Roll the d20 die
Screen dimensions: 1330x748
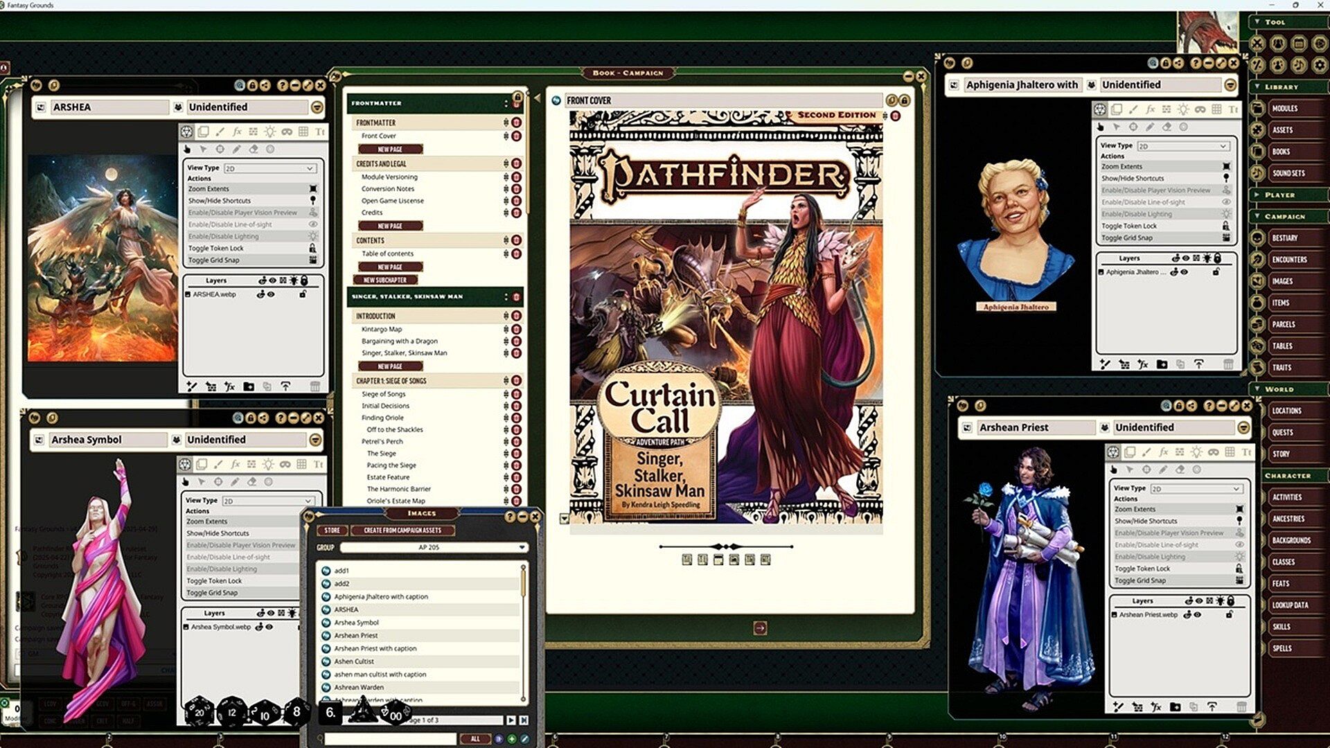click(199, 711)
